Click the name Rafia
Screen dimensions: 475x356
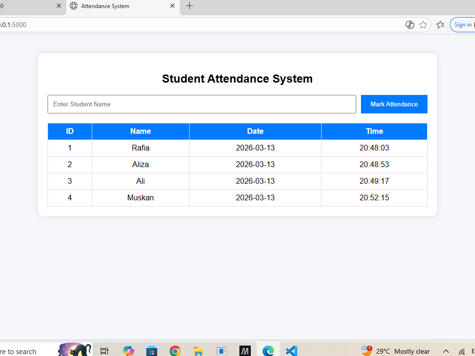tap(141, 148)
